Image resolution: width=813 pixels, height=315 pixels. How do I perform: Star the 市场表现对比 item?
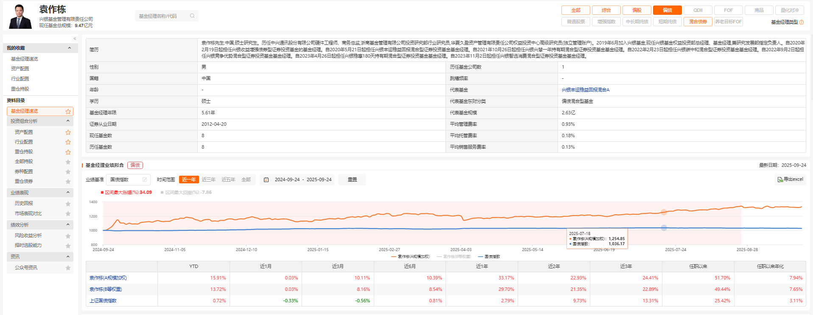click(68, 214)
